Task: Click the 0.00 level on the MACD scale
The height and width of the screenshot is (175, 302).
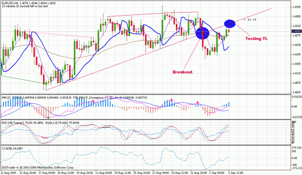Action: pyautogui.click(x=295, y=107)
